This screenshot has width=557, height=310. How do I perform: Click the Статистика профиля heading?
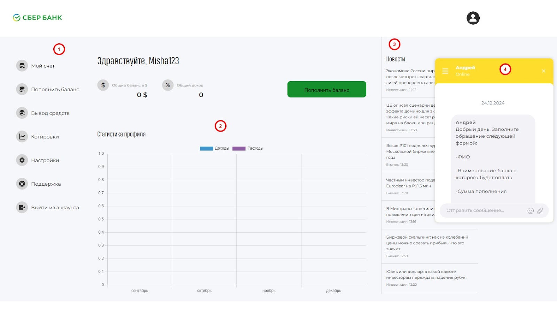121,134
